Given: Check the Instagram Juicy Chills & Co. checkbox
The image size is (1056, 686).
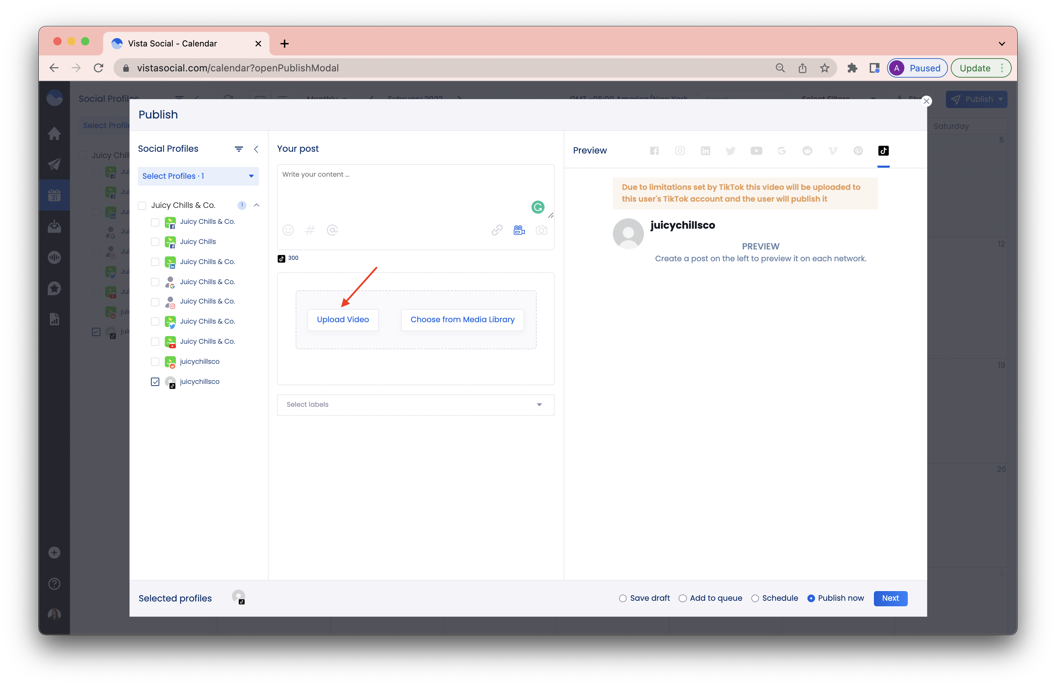Looking at the screenshot, I should point(155,301).
